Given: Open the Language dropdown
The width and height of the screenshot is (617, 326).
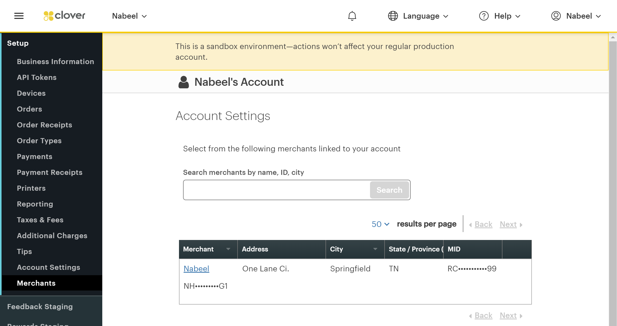Looking at the screenshot, I should pos(426,16).
